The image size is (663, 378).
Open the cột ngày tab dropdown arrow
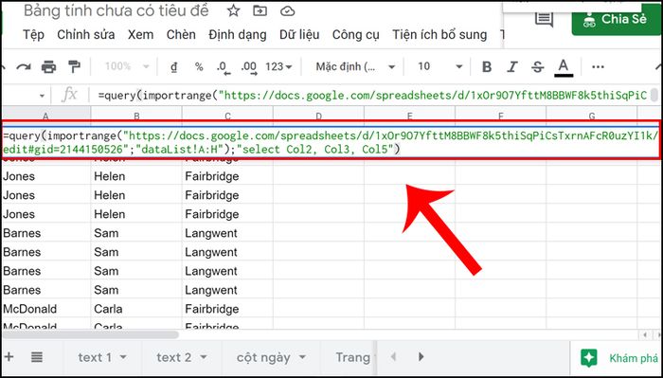tap(302, 357)
